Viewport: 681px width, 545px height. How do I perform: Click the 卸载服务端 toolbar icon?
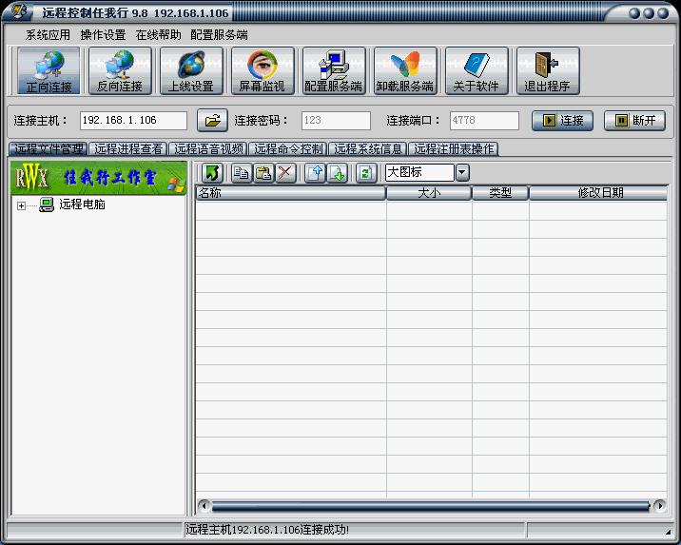click(405, 71)
